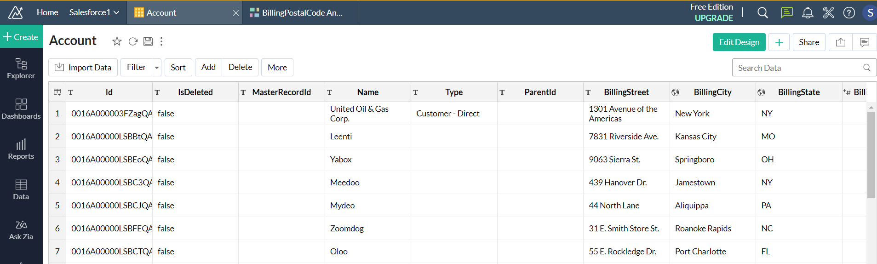
Task: Open Dashboards in the sidebar
Action: pyautogui.click(x=21, y=109)
